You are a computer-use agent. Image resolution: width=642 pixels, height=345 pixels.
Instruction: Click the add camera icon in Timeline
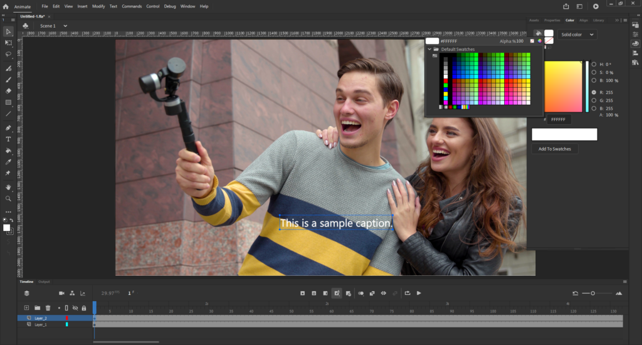point(61,293)
